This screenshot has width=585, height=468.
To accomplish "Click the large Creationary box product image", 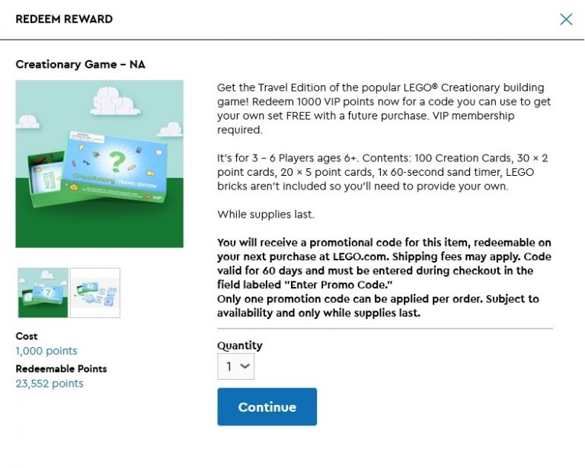I will coord(99,164).
